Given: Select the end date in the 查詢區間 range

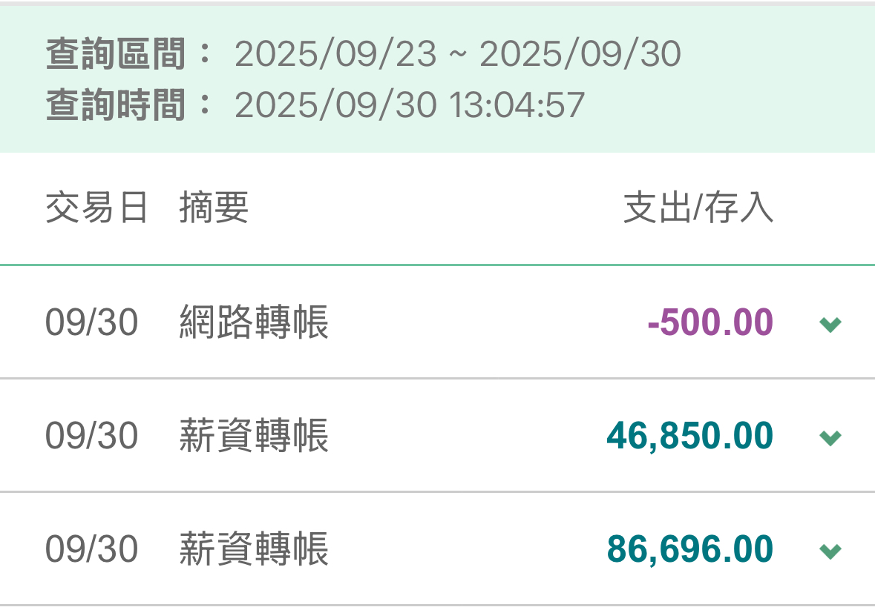Looking at the screenshot, I should click(x=580, y=54).
